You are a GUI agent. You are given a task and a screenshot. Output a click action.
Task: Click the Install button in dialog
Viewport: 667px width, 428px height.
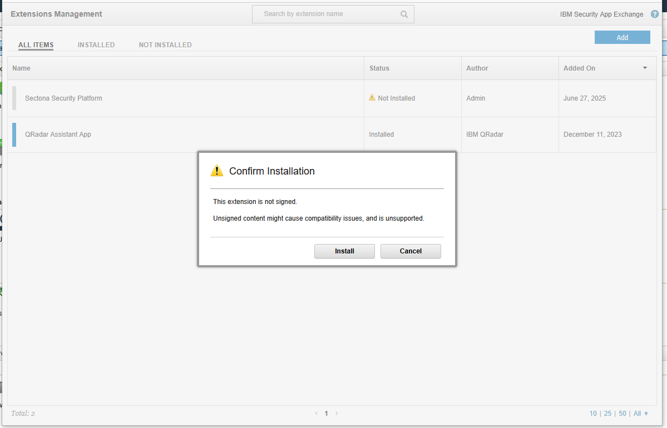pos(344,251)
